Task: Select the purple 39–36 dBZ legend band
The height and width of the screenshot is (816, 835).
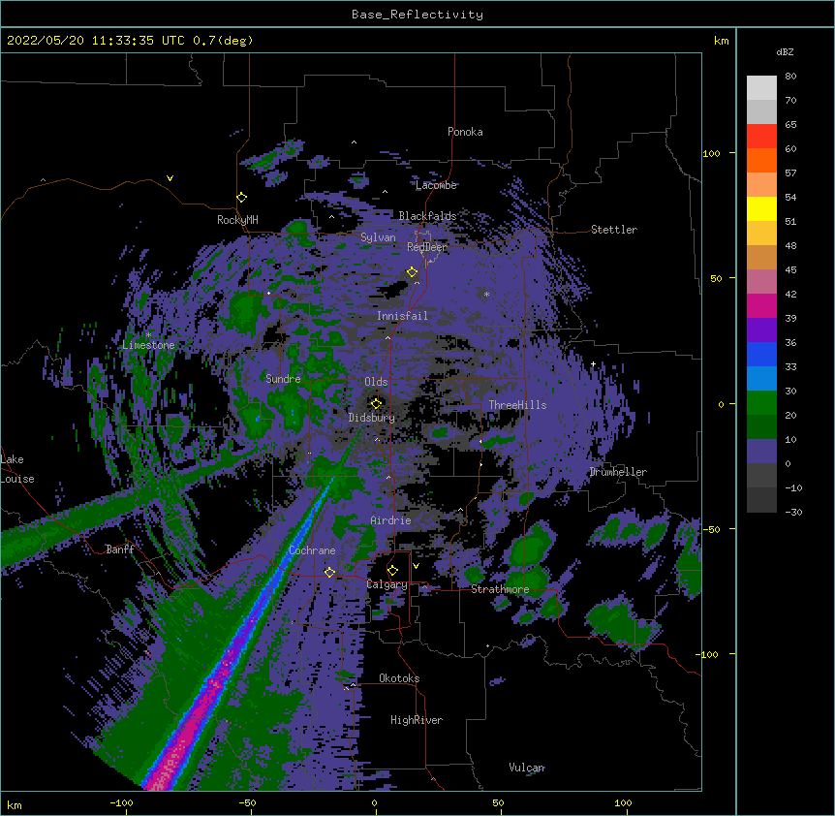Action: pyautogui.click(x=761, y=330)
